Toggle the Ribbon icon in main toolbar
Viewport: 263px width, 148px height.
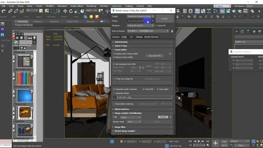click(197, 11)
